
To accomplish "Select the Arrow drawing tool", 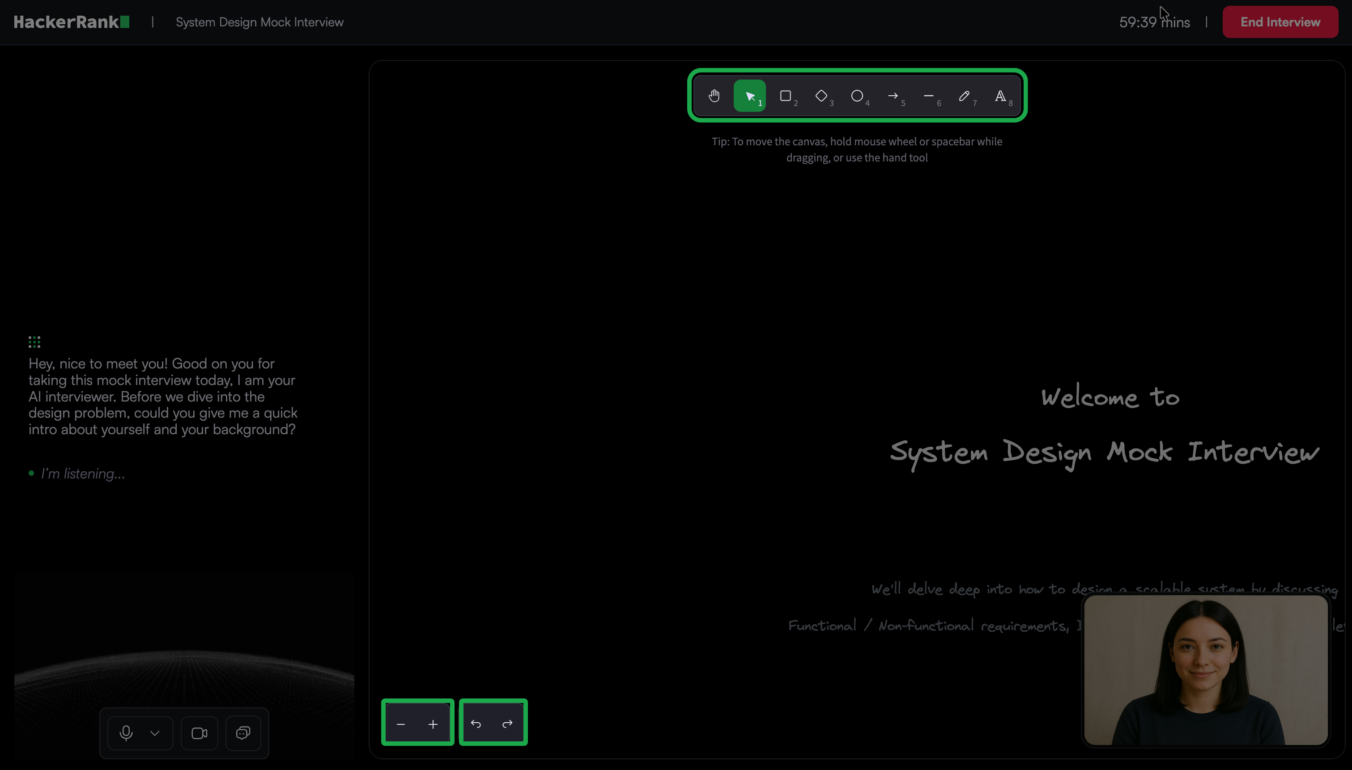I will (x=893, y=96).
